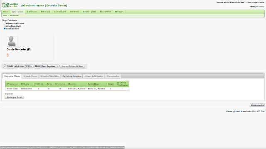Image resolution: width=266 pixels, height=149 pixels.
Task: Switch language to English
Action: coord(255,2)
